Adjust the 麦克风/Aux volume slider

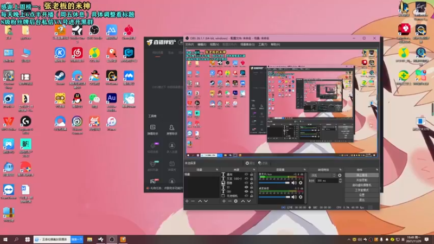coord(275,183)
